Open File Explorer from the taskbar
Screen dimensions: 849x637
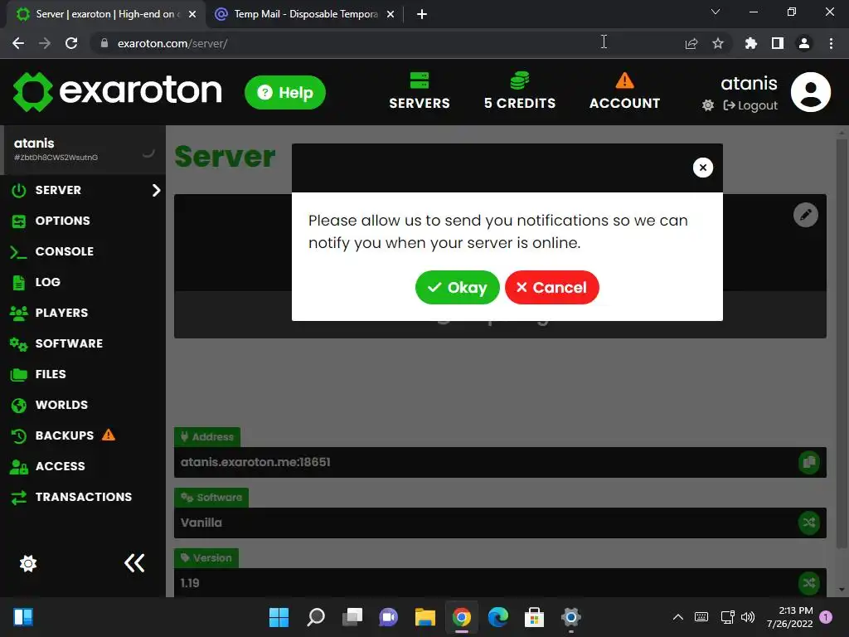pos(425,617)
